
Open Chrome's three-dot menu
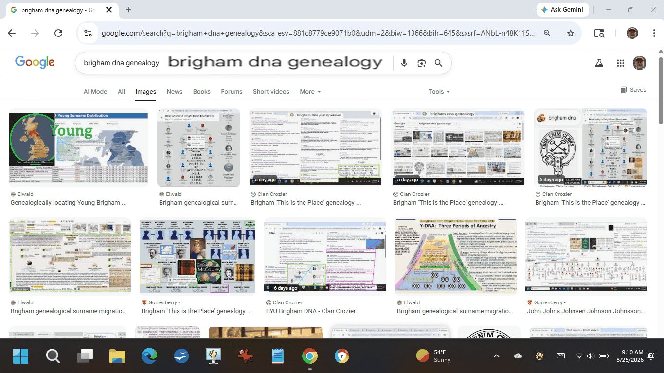click(654, 33)
